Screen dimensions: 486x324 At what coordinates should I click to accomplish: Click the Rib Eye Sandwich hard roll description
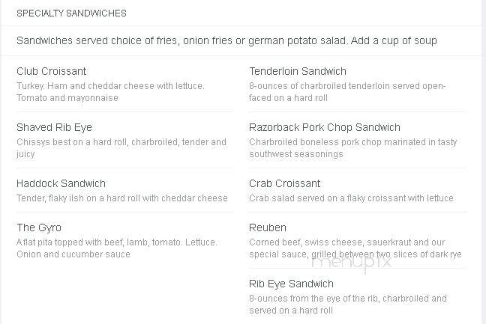click(x=348, y=305)
